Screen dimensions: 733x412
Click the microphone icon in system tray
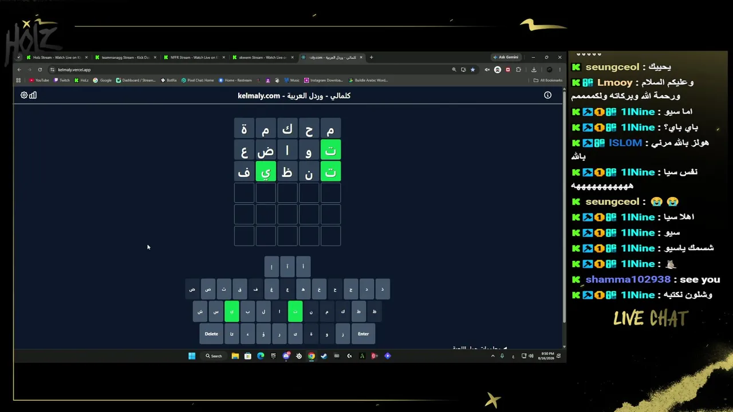[x=502, y=356]
